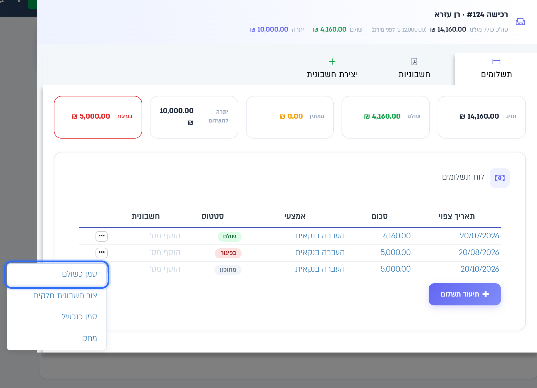This screenshot has width=537, height=388.
Task: Click the סכום column header
Action: pos(380,216)
